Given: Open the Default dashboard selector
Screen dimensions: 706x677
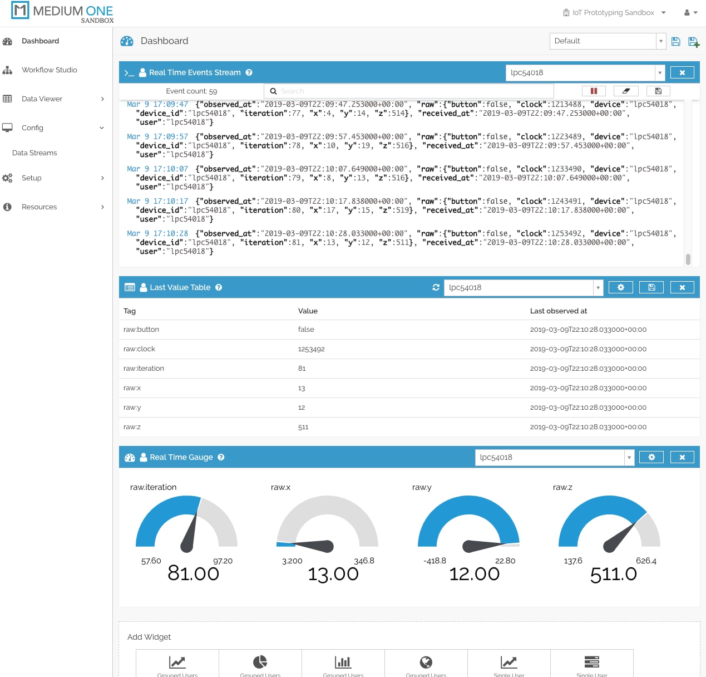Looking at the screenshot, I should [660, 41].
